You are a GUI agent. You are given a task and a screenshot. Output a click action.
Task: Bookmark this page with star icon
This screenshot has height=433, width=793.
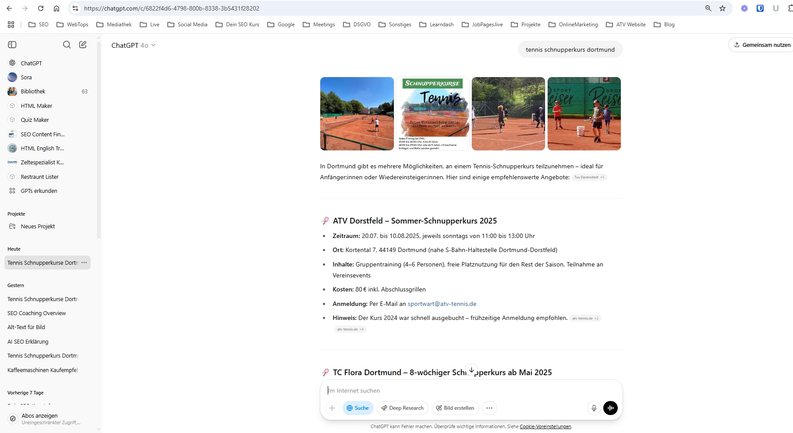(722, 8)
